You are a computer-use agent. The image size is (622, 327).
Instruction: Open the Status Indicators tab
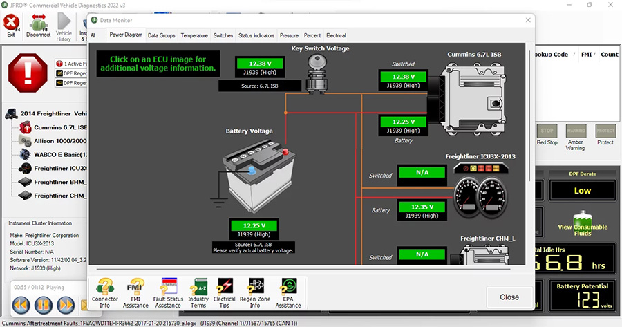(x=256, y=35)
